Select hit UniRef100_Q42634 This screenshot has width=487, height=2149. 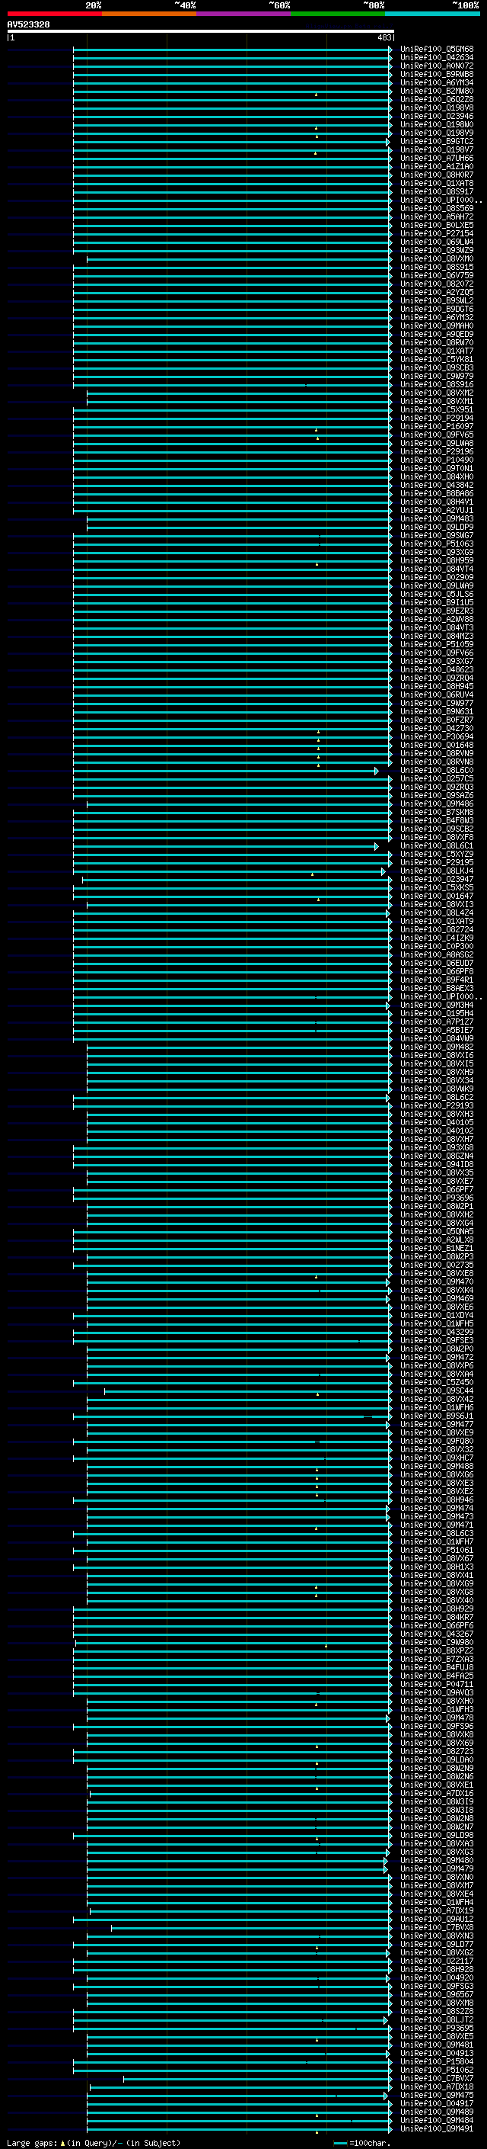pyautogui.click(x=437, y=58)
